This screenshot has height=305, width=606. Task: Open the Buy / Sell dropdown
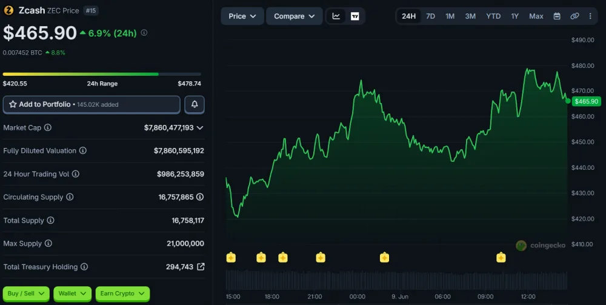point(26,293)
